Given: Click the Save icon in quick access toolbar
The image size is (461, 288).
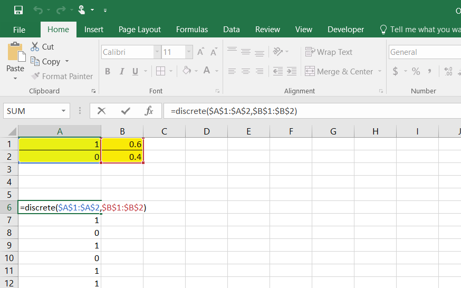Looking at the screenshot, I should 18,11.
